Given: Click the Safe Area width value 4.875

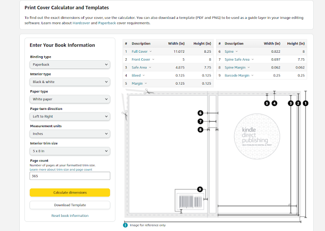Looking at the screenshot, I should tap(180, 67).
